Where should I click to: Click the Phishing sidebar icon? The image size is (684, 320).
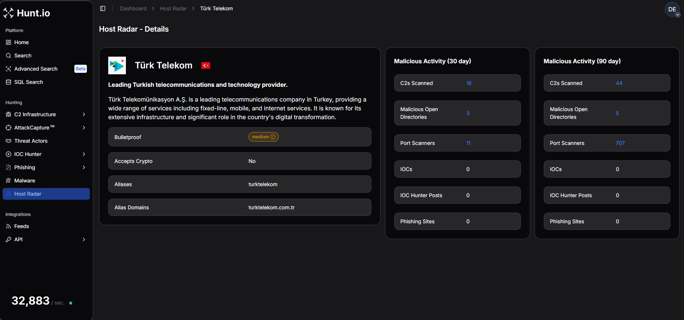[x=8, y=167]
